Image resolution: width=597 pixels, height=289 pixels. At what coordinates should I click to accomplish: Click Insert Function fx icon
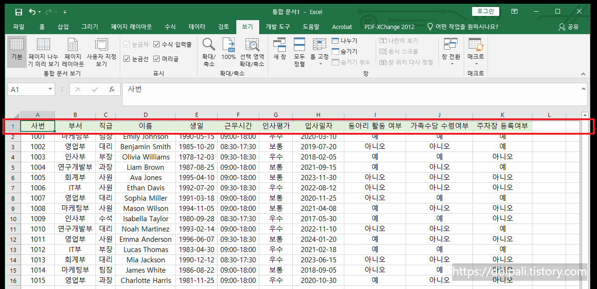[111, 89]
